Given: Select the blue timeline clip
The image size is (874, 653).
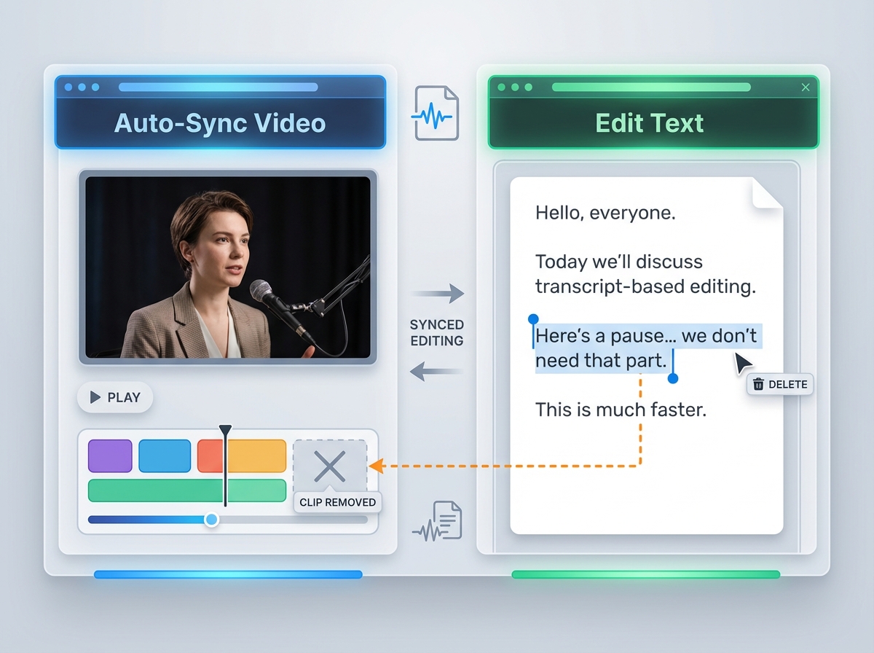Looking at the screenshot, I should click(x=165, y=456).
